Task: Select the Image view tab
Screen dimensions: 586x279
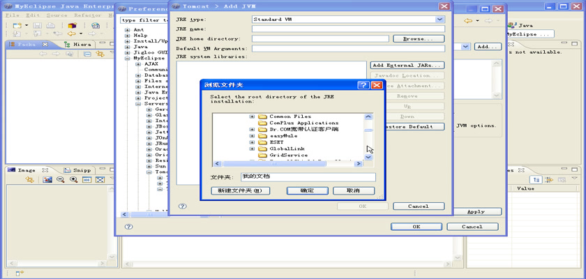Action: [27, 170]
